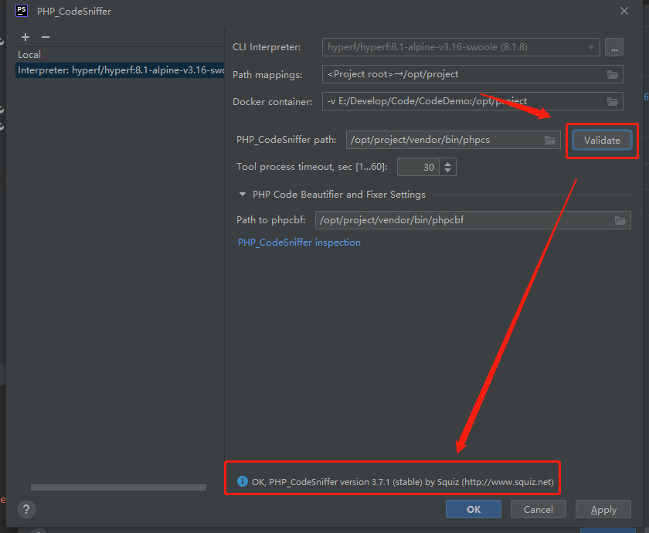Click the PHP_CodeSniffer path input field
649x533 pixels.
tap(454, 140)
